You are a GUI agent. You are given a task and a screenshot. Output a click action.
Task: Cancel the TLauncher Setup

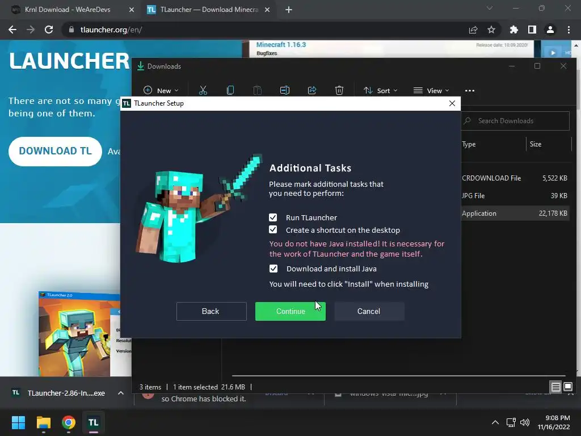(x=369, y=312)
